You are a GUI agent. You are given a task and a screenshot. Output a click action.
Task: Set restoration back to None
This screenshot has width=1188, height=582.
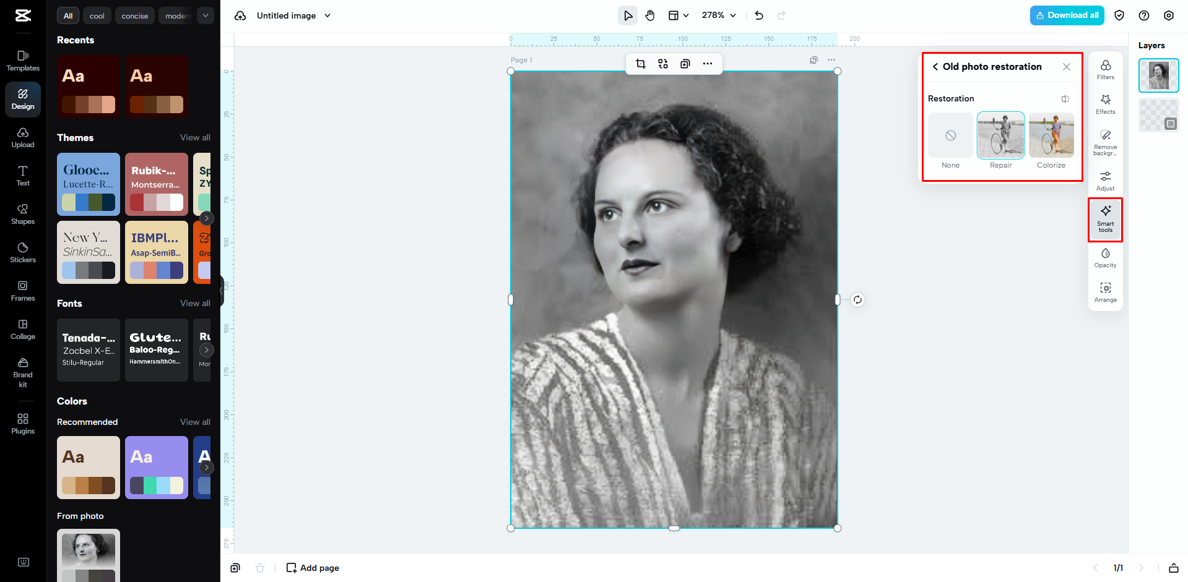point(950,135)
